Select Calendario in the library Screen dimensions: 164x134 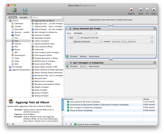(19, 24)
